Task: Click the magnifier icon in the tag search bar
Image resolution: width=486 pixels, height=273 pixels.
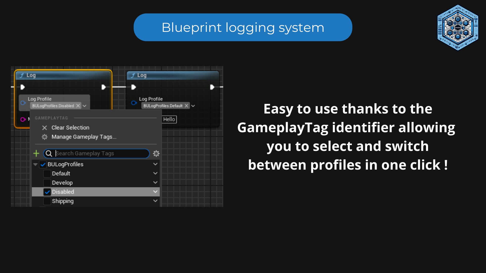Action: point(49,153)
